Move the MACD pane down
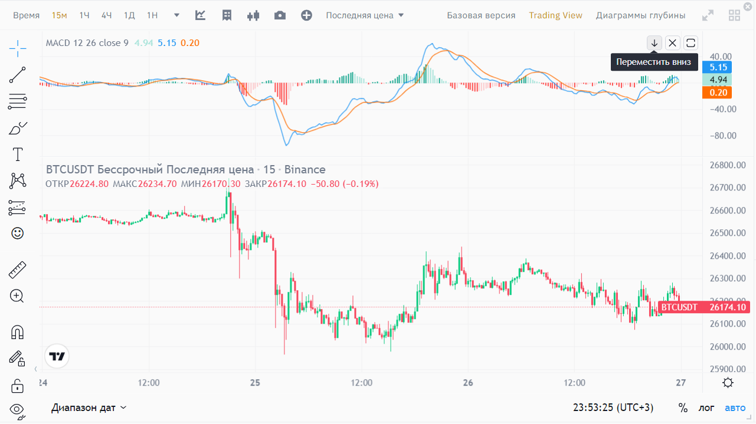 coord(654,43)
